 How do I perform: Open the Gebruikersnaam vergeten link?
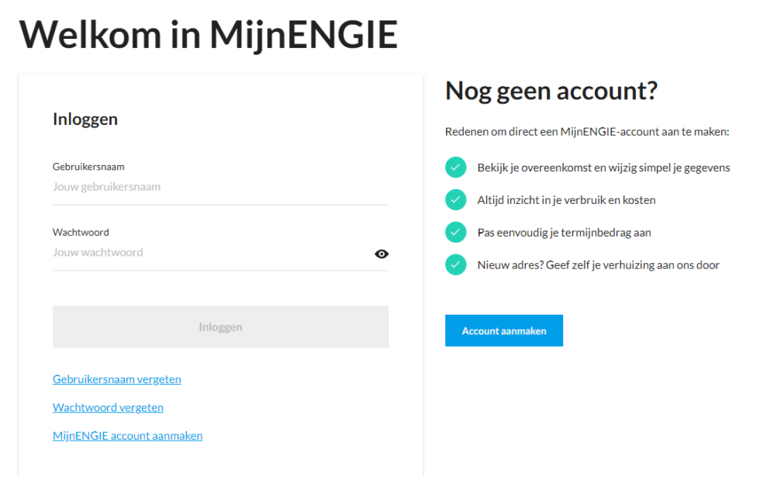[116, 378]
